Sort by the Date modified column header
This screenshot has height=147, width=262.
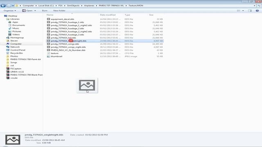(108, 15)
